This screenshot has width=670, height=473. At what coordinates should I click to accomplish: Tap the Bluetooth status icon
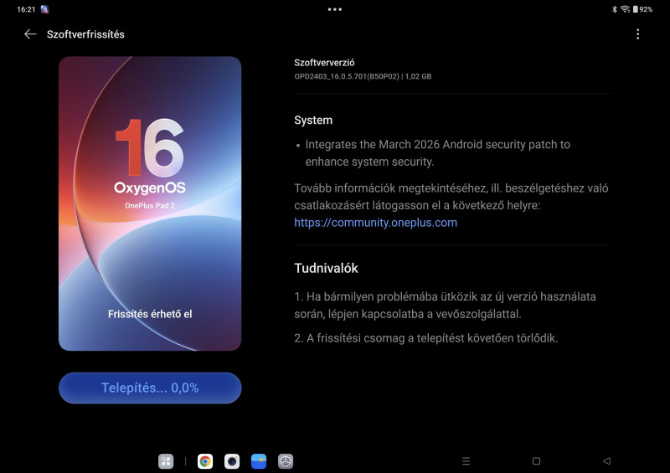[x=615, y=9]
